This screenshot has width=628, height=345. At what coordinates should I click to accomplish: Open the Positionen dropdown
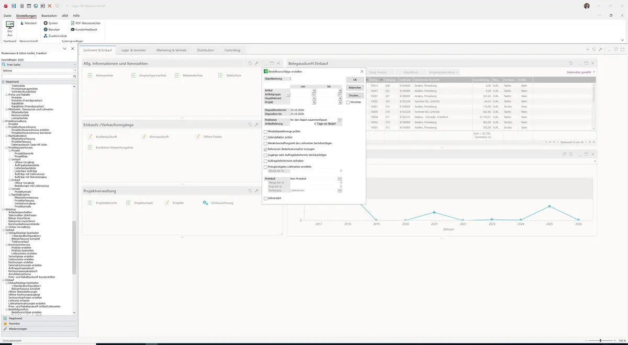click(x=340, y=120)
